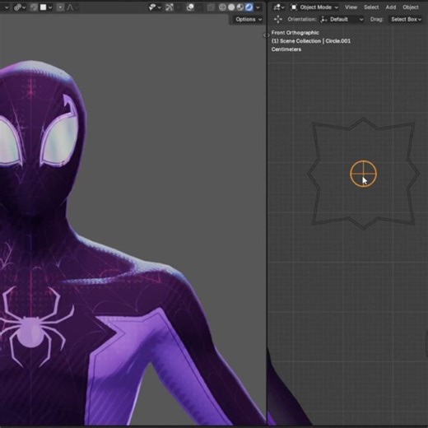
Task: Switch to solid viewport shading
Action: (231, 7)
